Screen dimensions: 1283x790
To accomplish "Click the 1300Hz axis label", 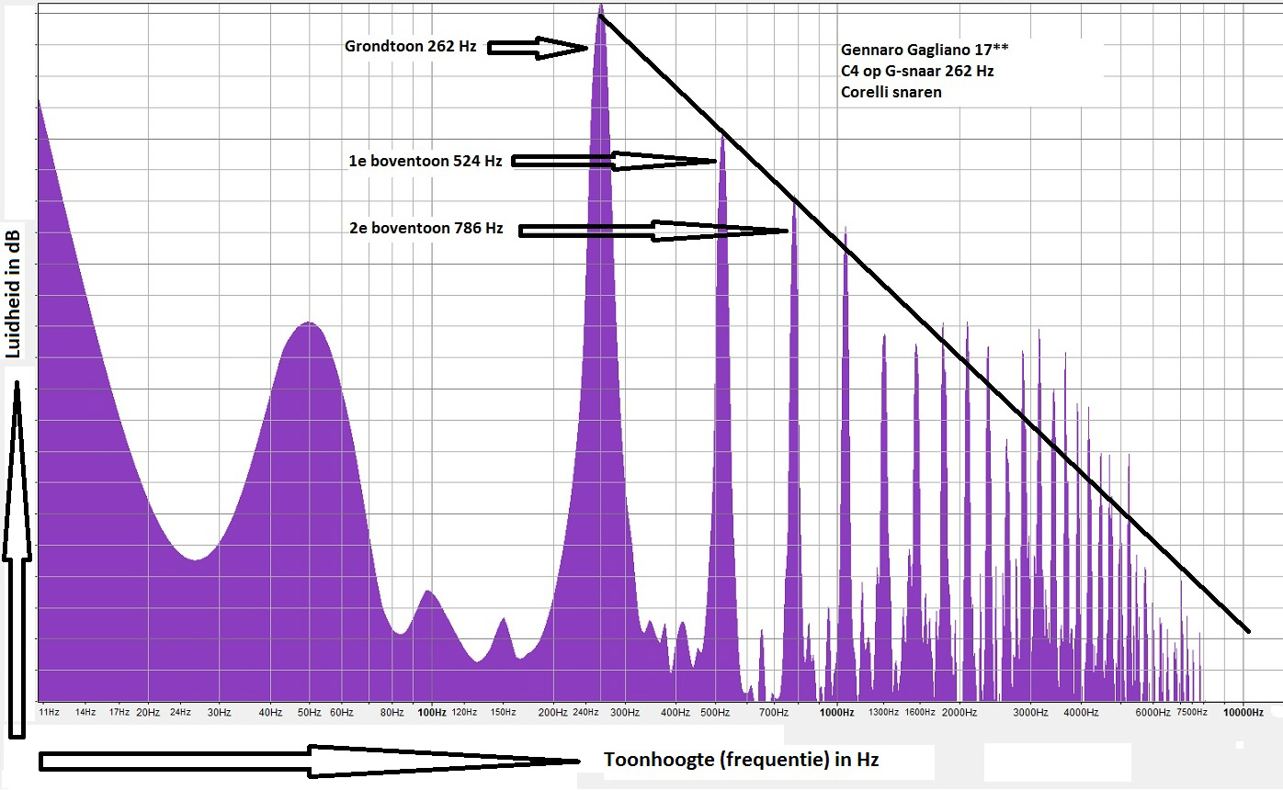I will (x=883, y=712).
